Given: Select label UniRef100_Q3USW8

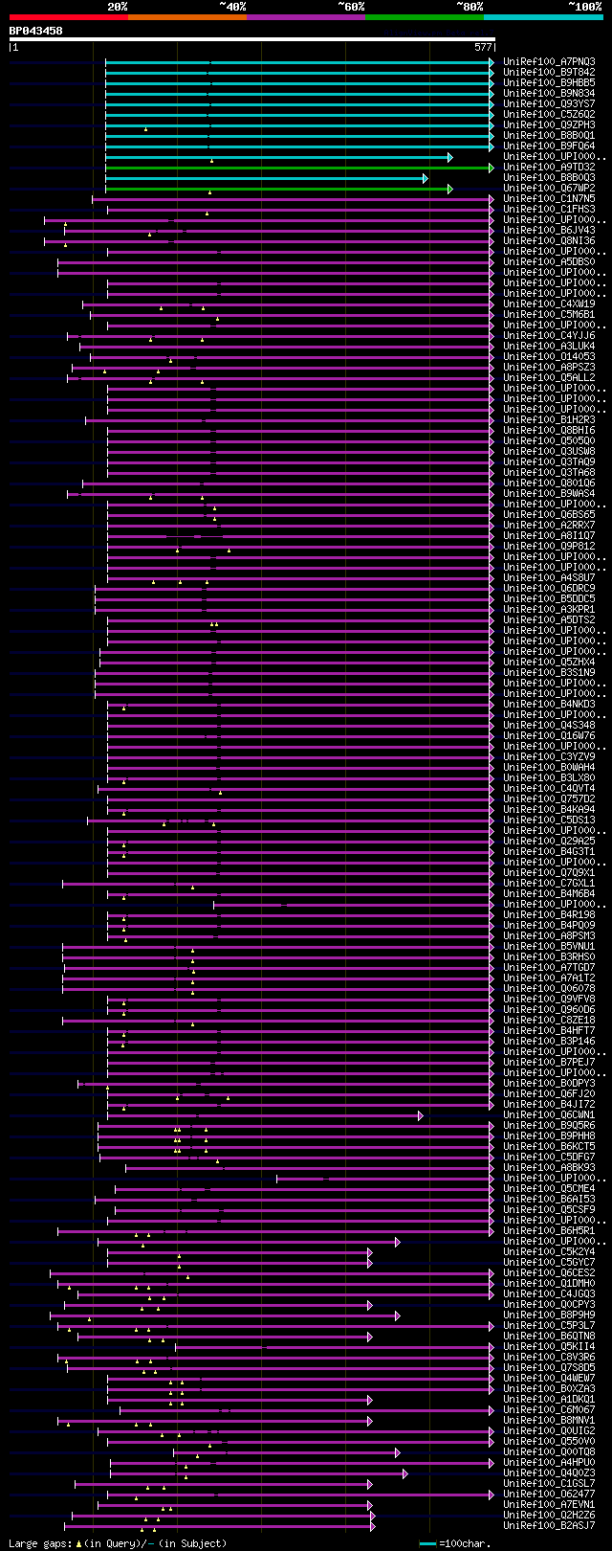Looking at the screenshot, I should 549,451.
